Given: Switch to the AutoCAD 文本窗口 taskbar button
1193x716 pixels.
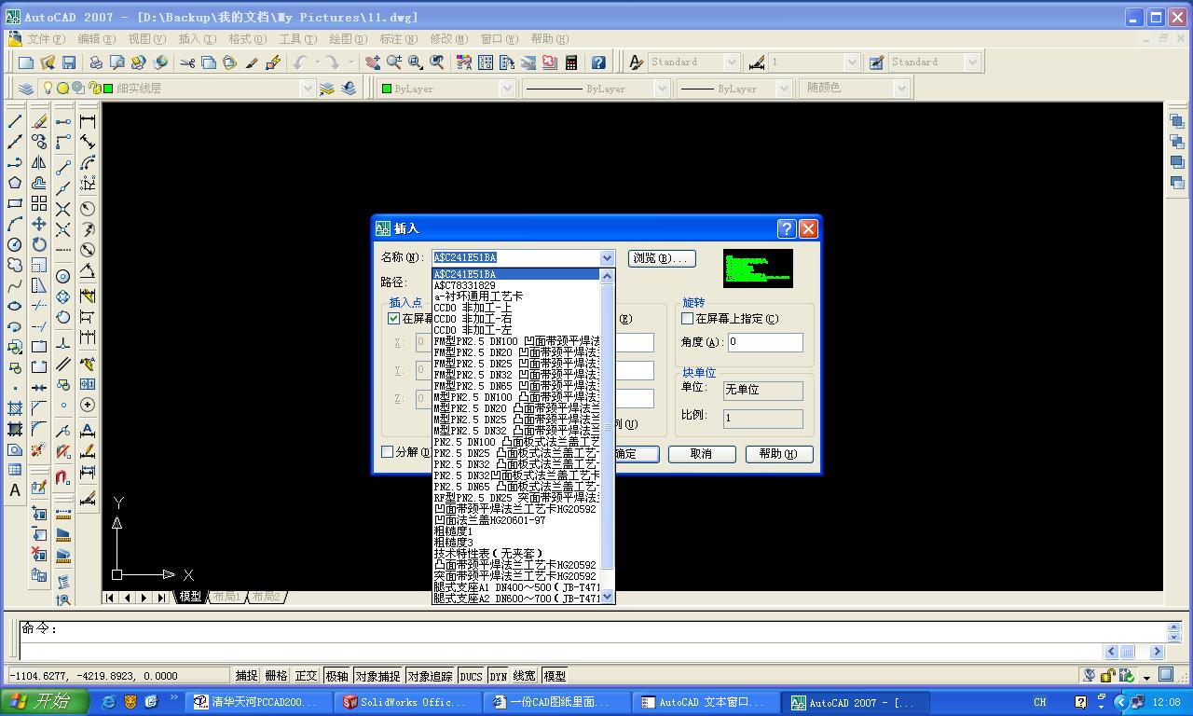Looking at the screenshot, I should coord(708,702).
